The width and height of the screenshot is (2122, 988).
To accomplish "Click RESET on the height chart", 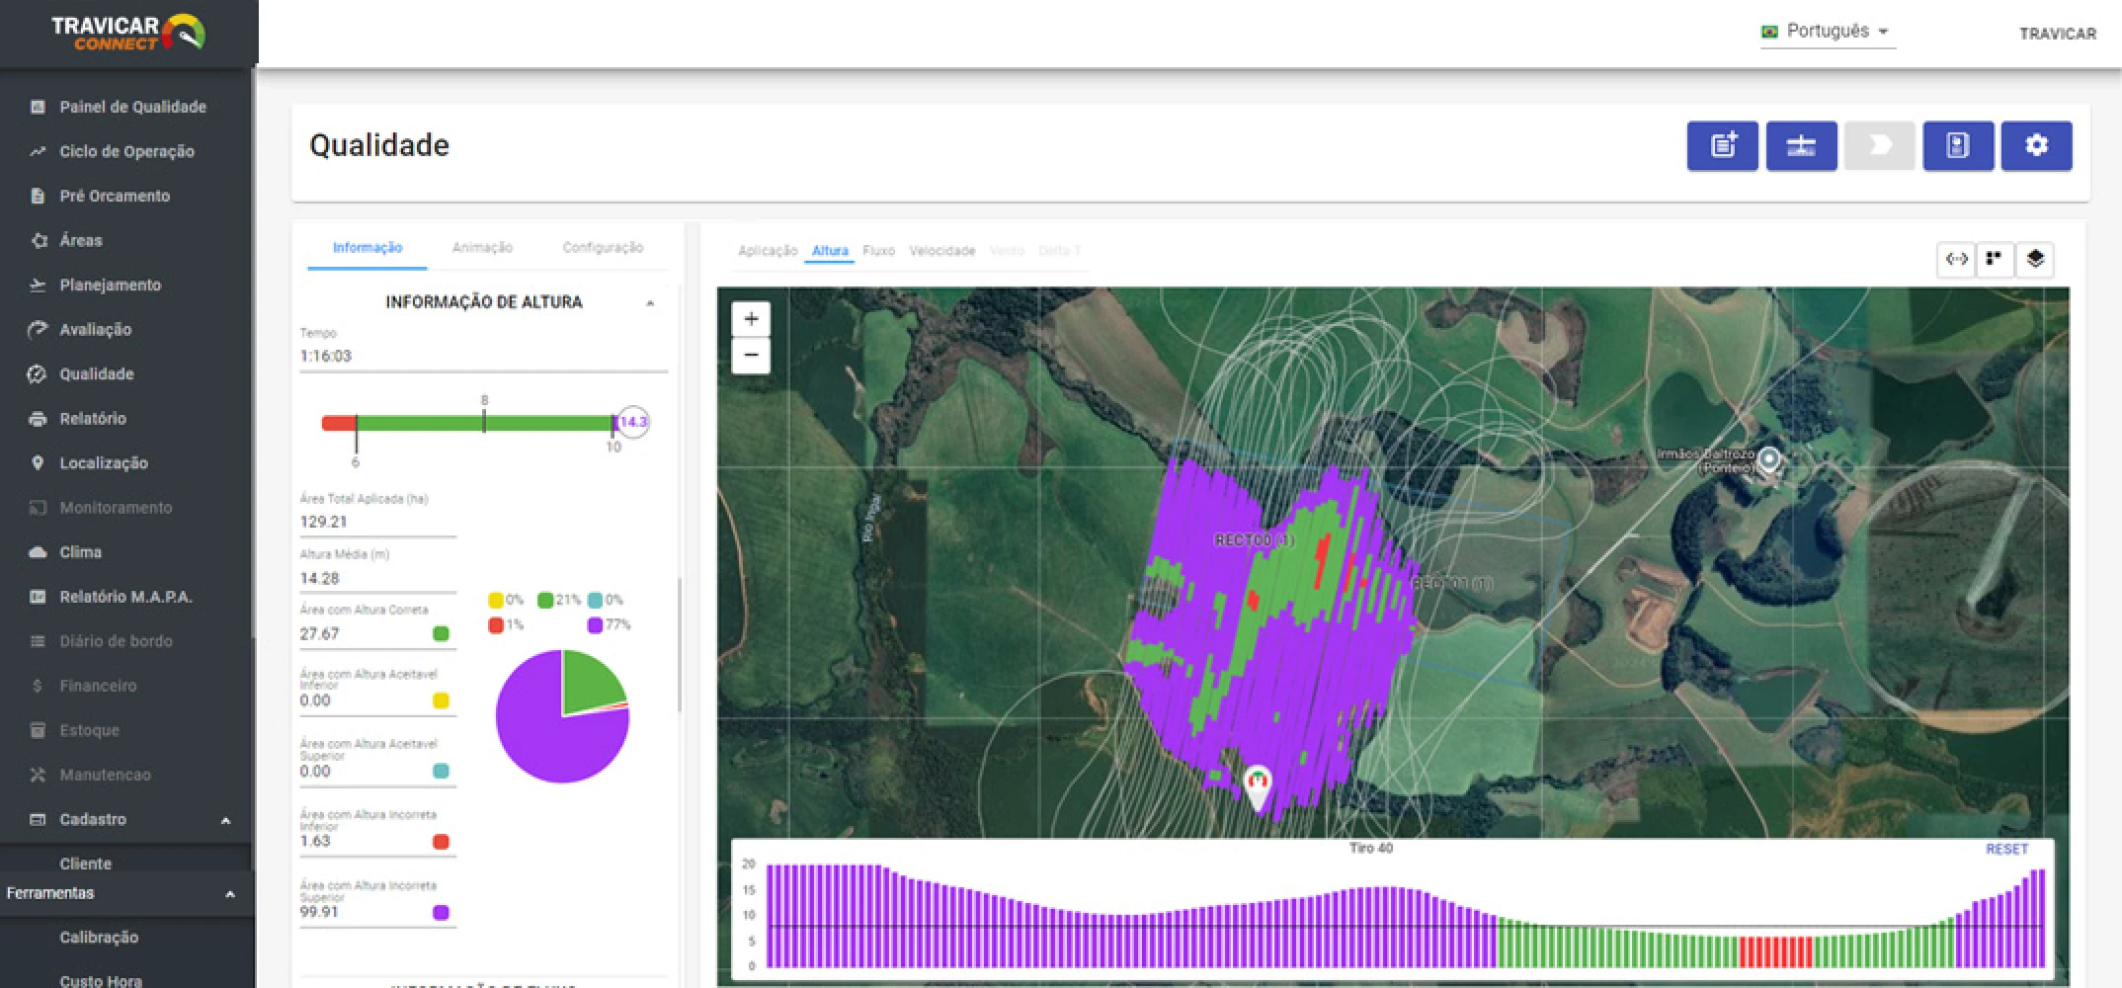I will pos(2005,849).
